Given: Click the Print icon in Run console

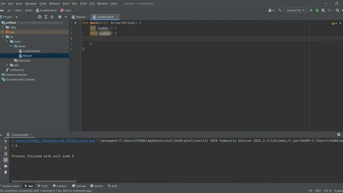Looking at the screenshot, I should [x=6, y=166].
